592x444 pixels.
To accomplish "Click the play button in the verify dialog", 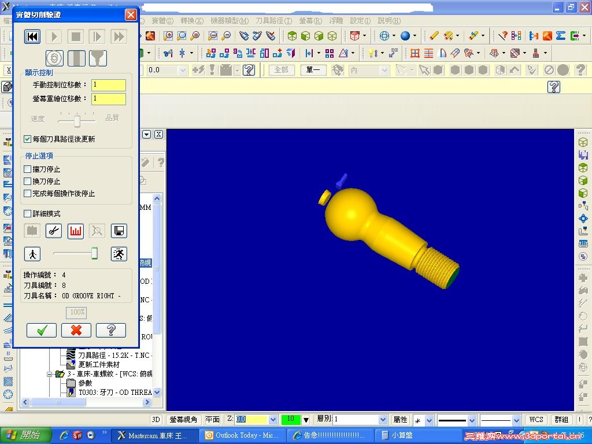I will click(x=54, y=36).
